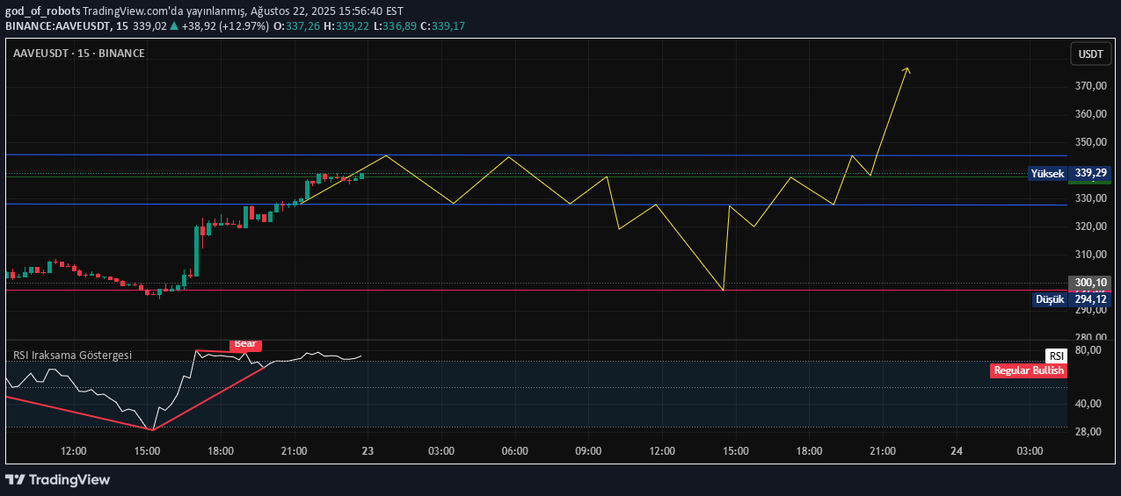
Task: Expand the RSI Iraksama Göstergesi indicator legend
Action: pyautogui.click(x=72, y=355)
